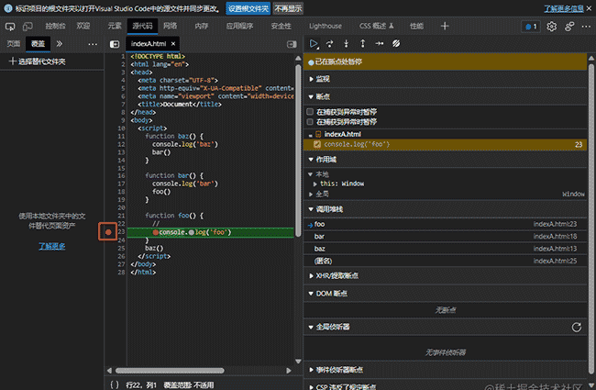Open the 应用程序 application tab

click(239, 27)
